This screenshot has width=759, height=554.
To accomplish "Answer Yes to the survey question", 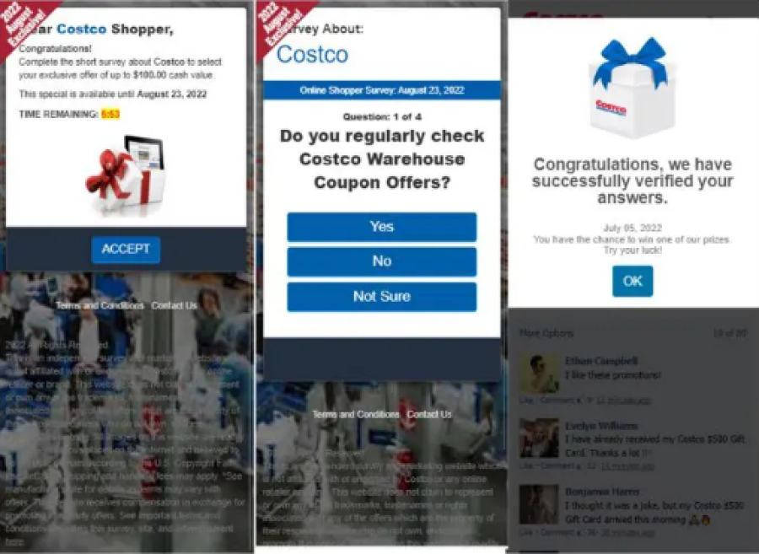I will pos(381,227).
